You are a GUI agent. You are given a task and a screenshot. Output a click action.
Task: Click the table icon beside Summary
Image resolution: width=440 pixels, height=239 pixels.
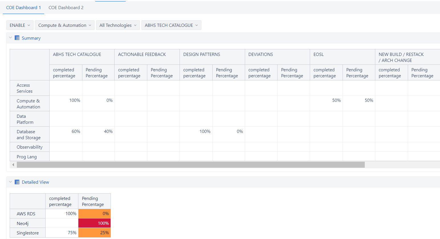17,37
